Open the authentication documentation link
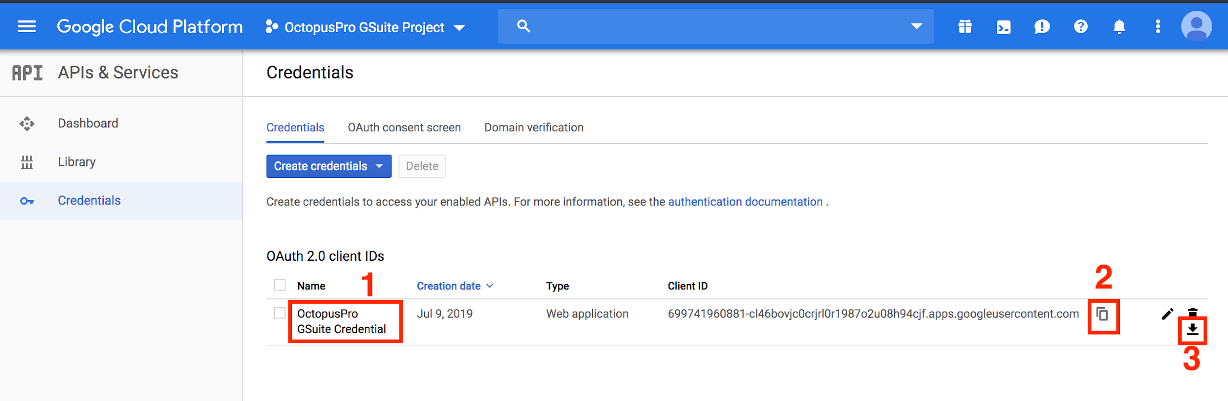This screenshot has height=401, width=1228. 745,201
